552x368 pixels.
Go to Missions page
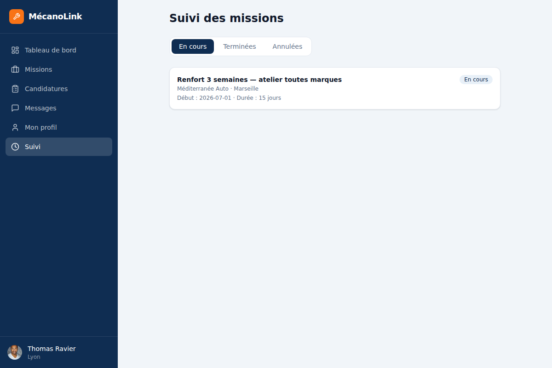(x=59, y=69)
